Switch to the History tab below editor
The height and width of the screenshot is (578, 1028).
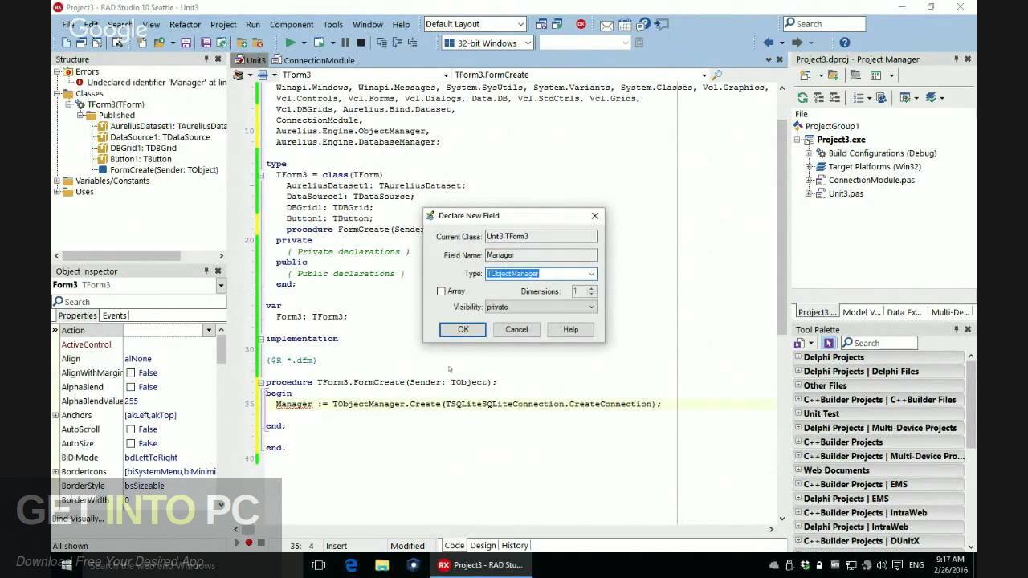515,545
